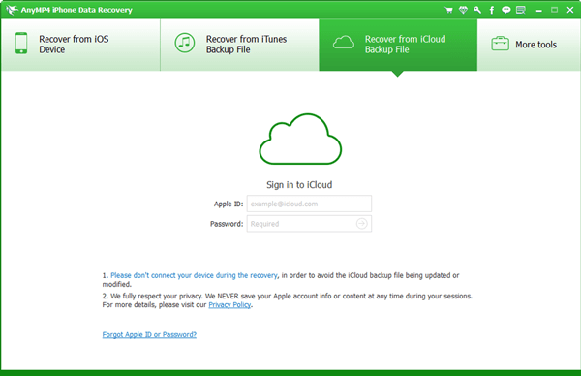The width and height of the screenshot is (581, 376).
Task: Minimize the AnyMP4 window
Action: pos(539,11)
